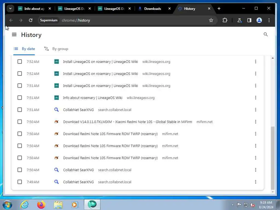Switch to the second LineageOS tab
The image size is (280, 210).
pyautogui.click(x=115, y=8)
